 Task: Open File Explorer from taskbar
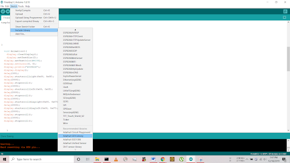[97, 159]
